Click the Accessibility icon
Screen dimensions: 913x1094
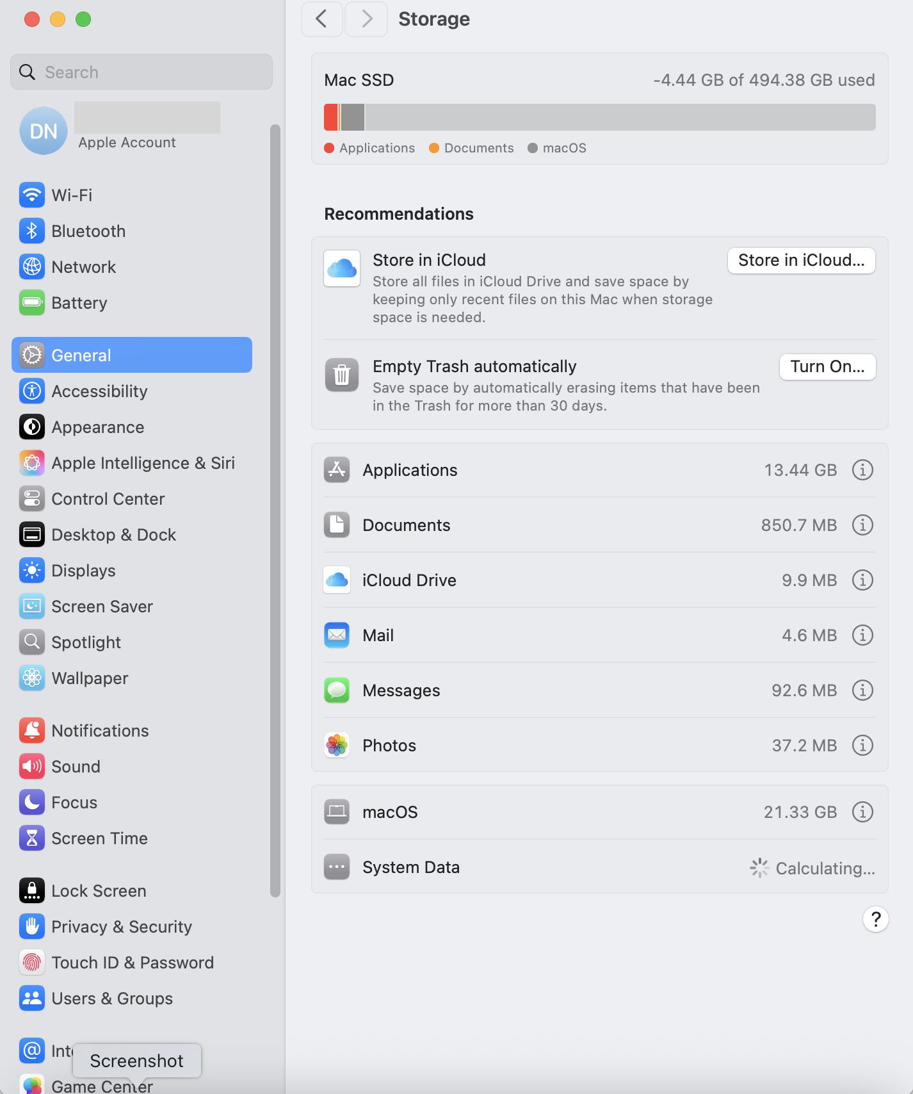(x=32, y=391)
